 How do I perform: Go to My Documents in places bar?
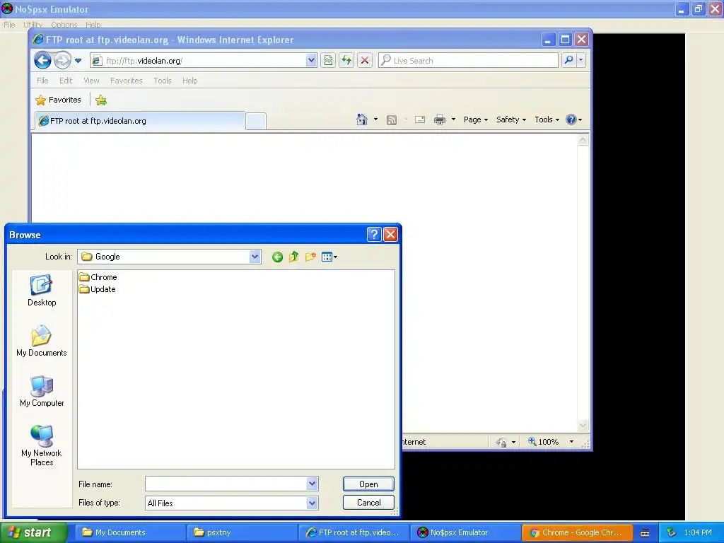[x=42, y=341]
